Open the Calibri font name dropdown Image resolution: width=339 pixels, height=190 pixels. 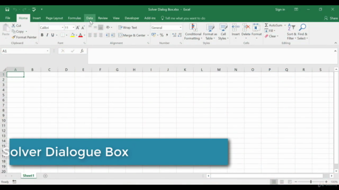[63, 27]
